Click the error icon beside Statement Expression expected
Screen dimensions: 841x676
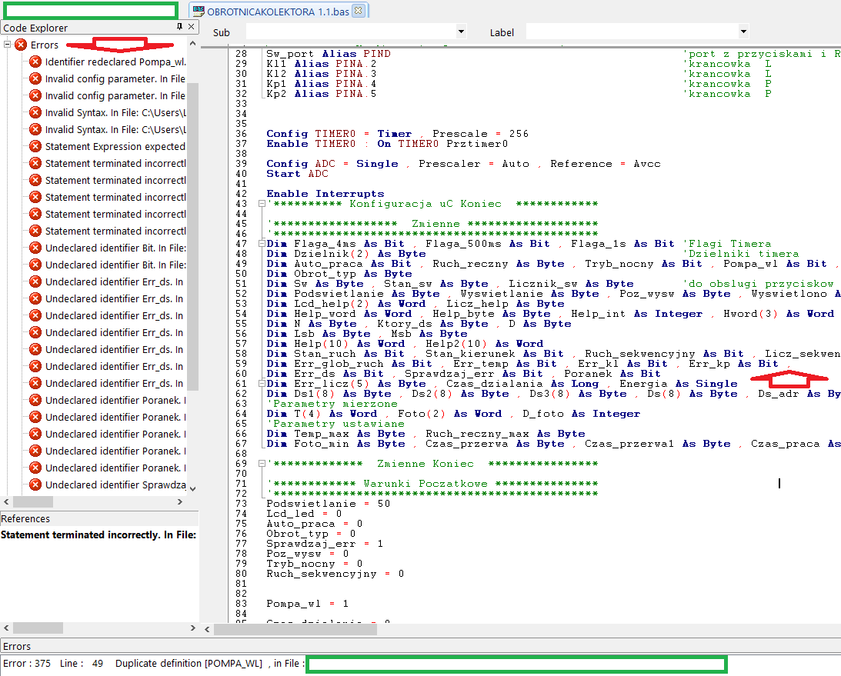point(35,146)
